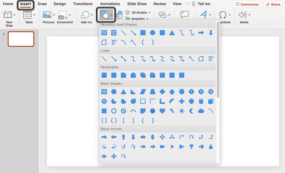The height and width of the screenshot is (173, 285).
Task: Select the Right Triangle basic shape
Action: point(133,91)
